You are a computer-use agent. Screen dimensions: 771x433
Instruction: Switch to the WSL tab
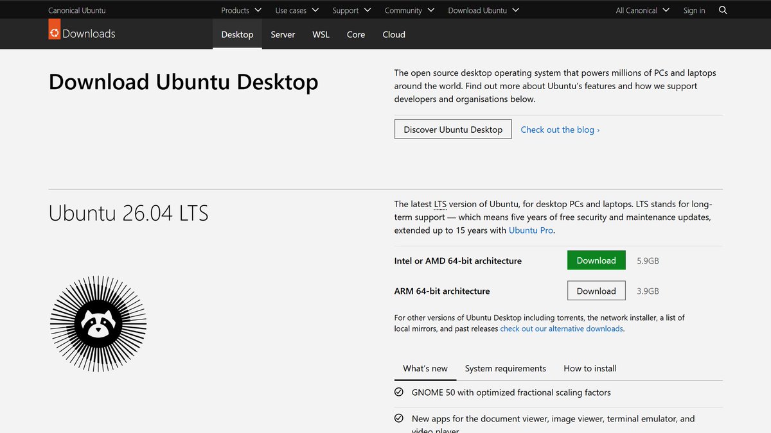tap(321, 35)
